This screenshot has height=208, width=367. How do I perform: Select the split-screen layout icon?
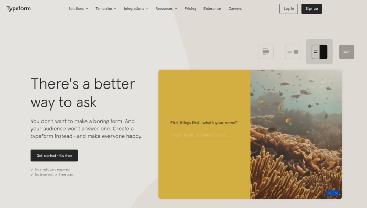pos(319,52)
